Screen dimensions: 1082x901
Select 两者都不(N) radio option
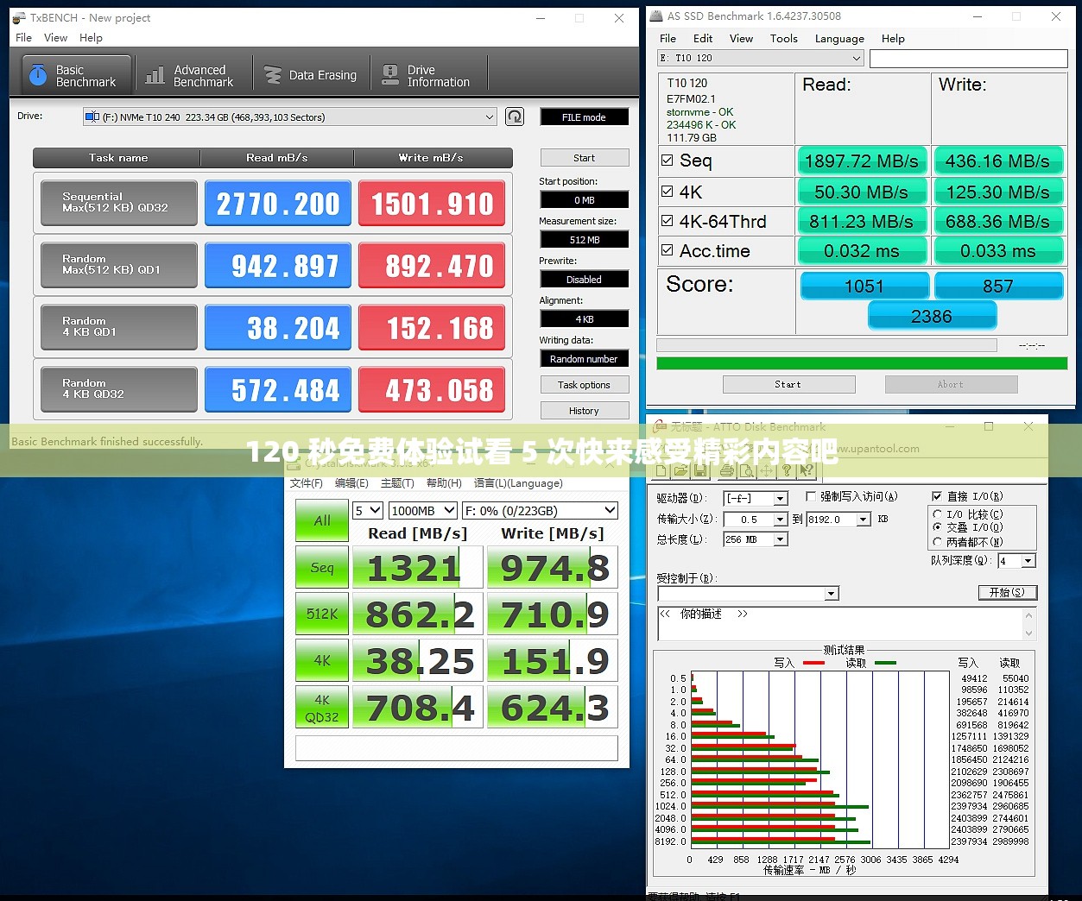[937, 542]
